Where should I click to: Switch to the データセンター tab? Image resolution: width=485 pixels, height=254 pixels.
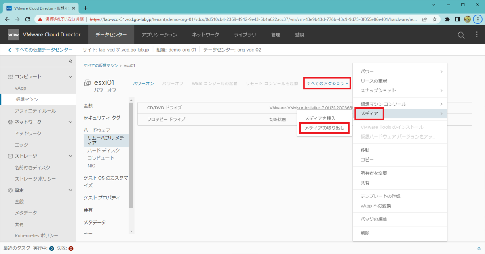tap(111, 35)
